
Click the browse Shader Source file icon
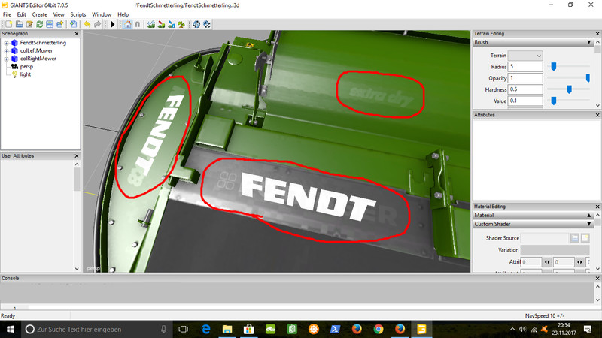(574, 238)
